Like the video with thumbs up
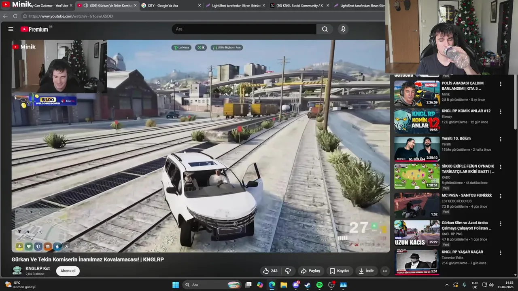 (270, 271)
